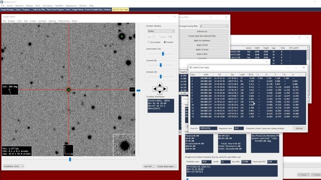Image resolution: width=321 pixels, height=180 pixels.
Task: Click the vertical slider handle right of the image
Action: click(138, 90)
